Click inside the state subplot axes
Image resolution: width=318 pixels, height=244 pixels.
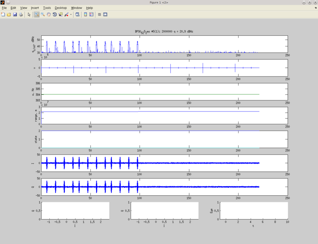pyautogui.click(x=164, y=139)
